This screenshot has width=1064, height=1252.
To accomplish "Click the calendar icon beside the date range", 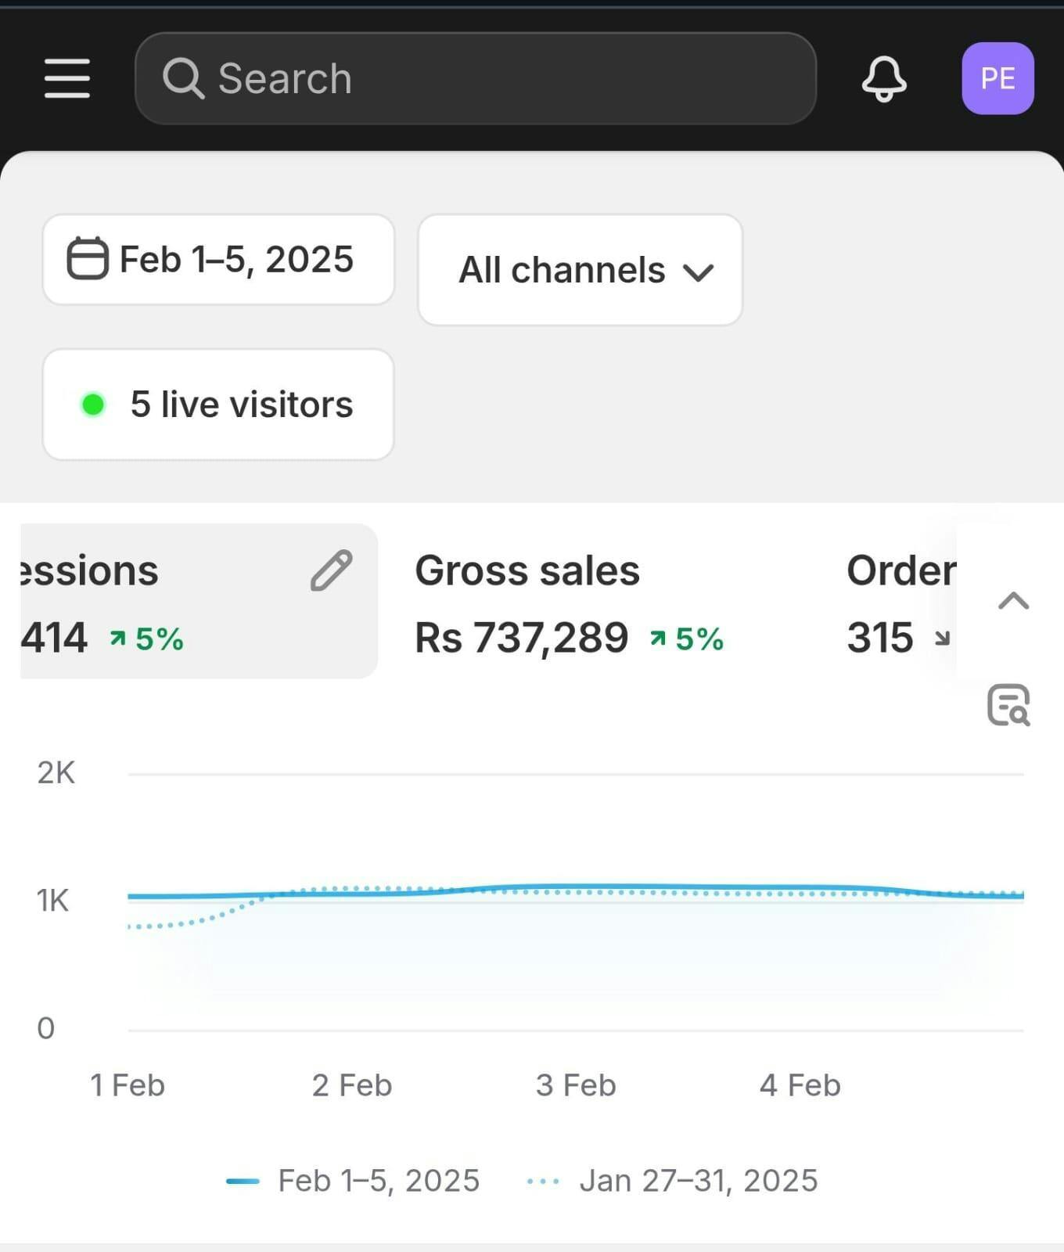I will [87, 258].
